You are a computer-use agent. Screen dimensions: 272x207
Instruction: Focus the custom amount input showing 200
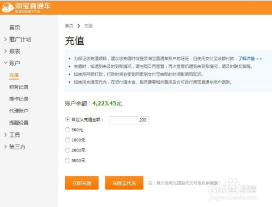coord(129,120)
